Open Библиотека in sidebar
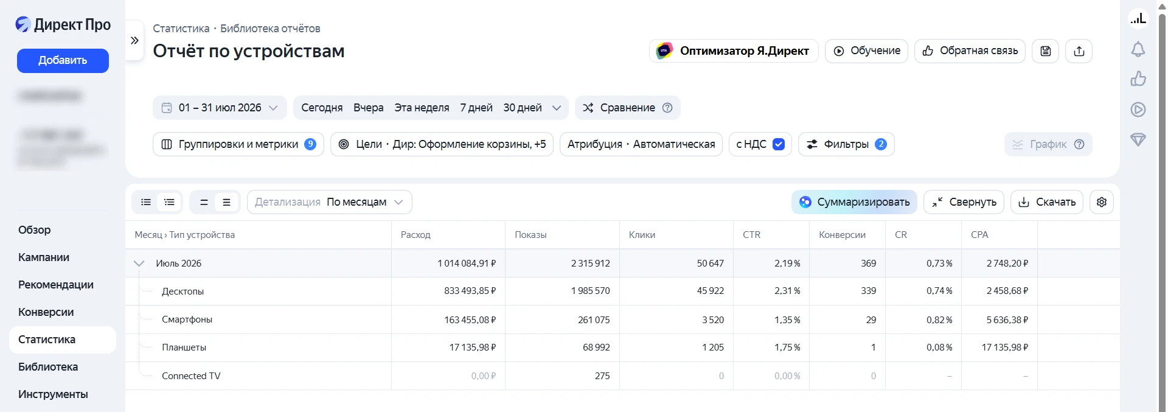Image resolution: width=1168 pixels, height=412 pixels. [x=48, y=367]
